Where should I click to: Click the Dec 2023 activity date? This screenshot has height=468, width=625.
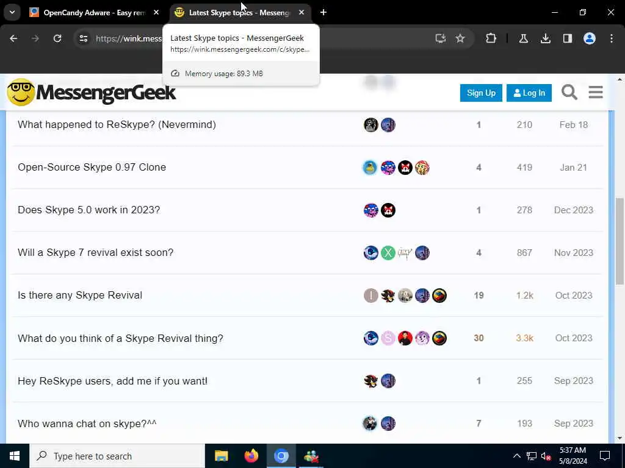click(x=574, y=210)
